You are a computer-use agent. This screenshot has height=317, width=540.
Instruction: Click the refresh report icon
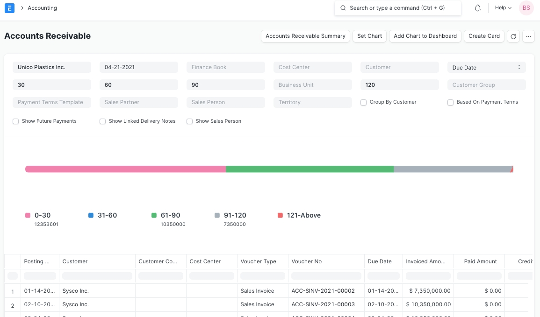pyautogui.click(x=513, y=36)
